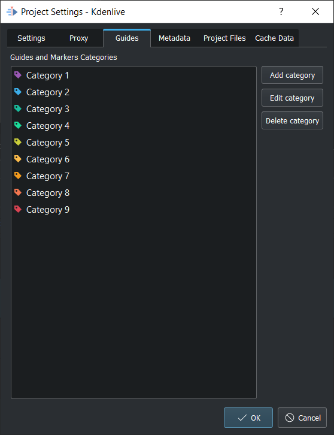Click the purple tag icon for Category 1
This screenshot has height=435, width=334.
click(x=18, y=75)
